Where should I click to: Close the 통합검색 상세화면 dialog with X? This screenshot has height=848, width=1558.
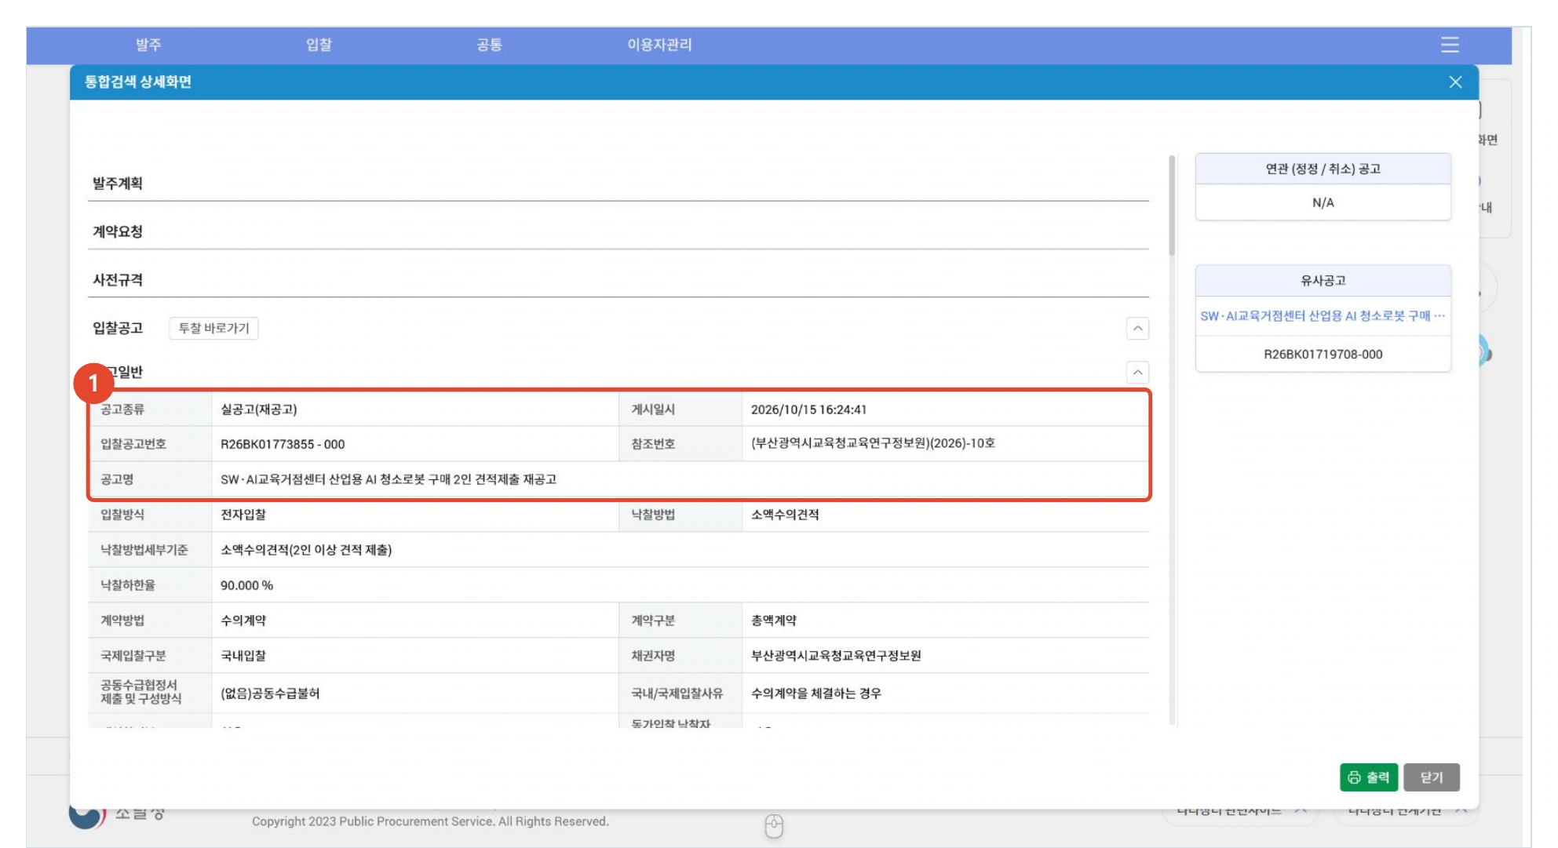click(1454, 82)
